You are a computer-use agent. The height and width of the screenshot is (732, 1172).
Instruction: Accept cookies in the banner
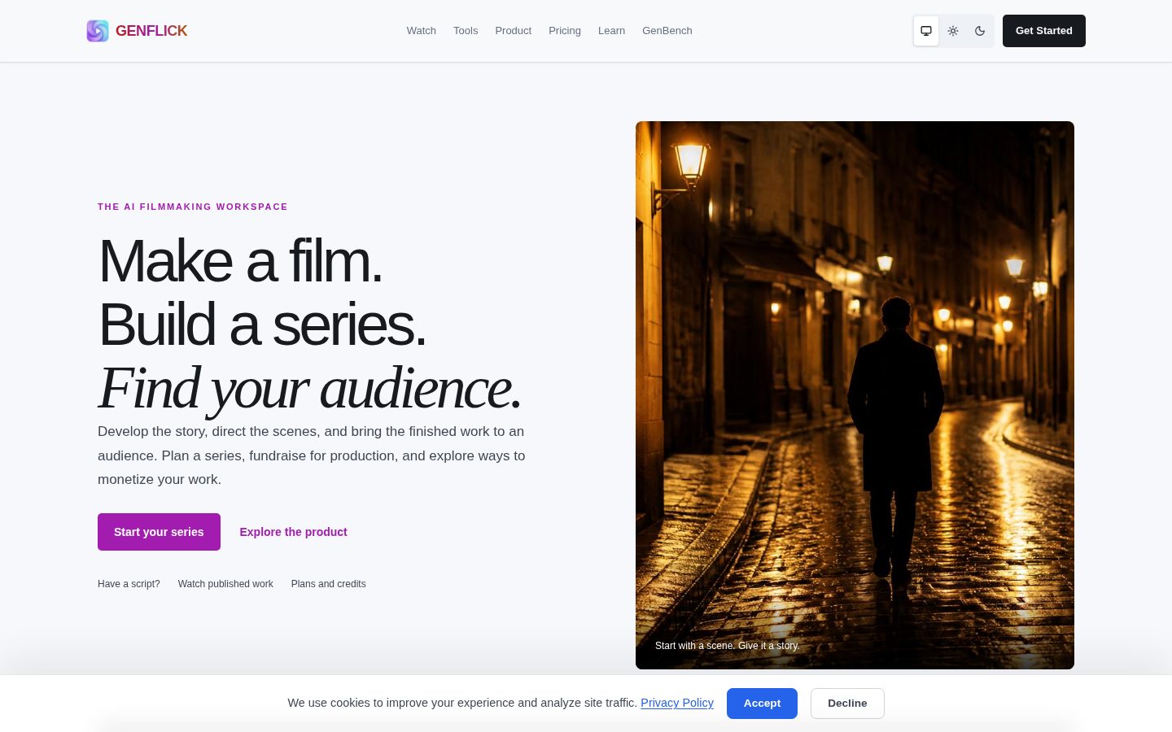[762, 704]
